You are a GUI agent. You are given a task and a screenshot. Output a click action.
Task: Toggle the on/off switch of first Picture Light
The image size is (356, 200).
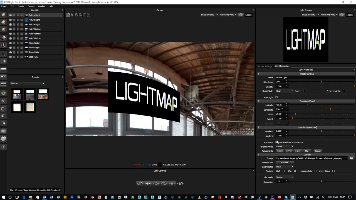coord(10,15)
